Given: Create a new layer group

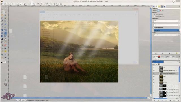Looking at the screenshot, I should click(158, 101).
